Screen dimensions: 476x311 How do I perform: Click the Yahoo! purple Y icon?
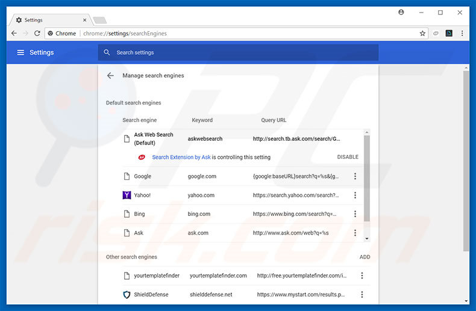tap(127, 196)
